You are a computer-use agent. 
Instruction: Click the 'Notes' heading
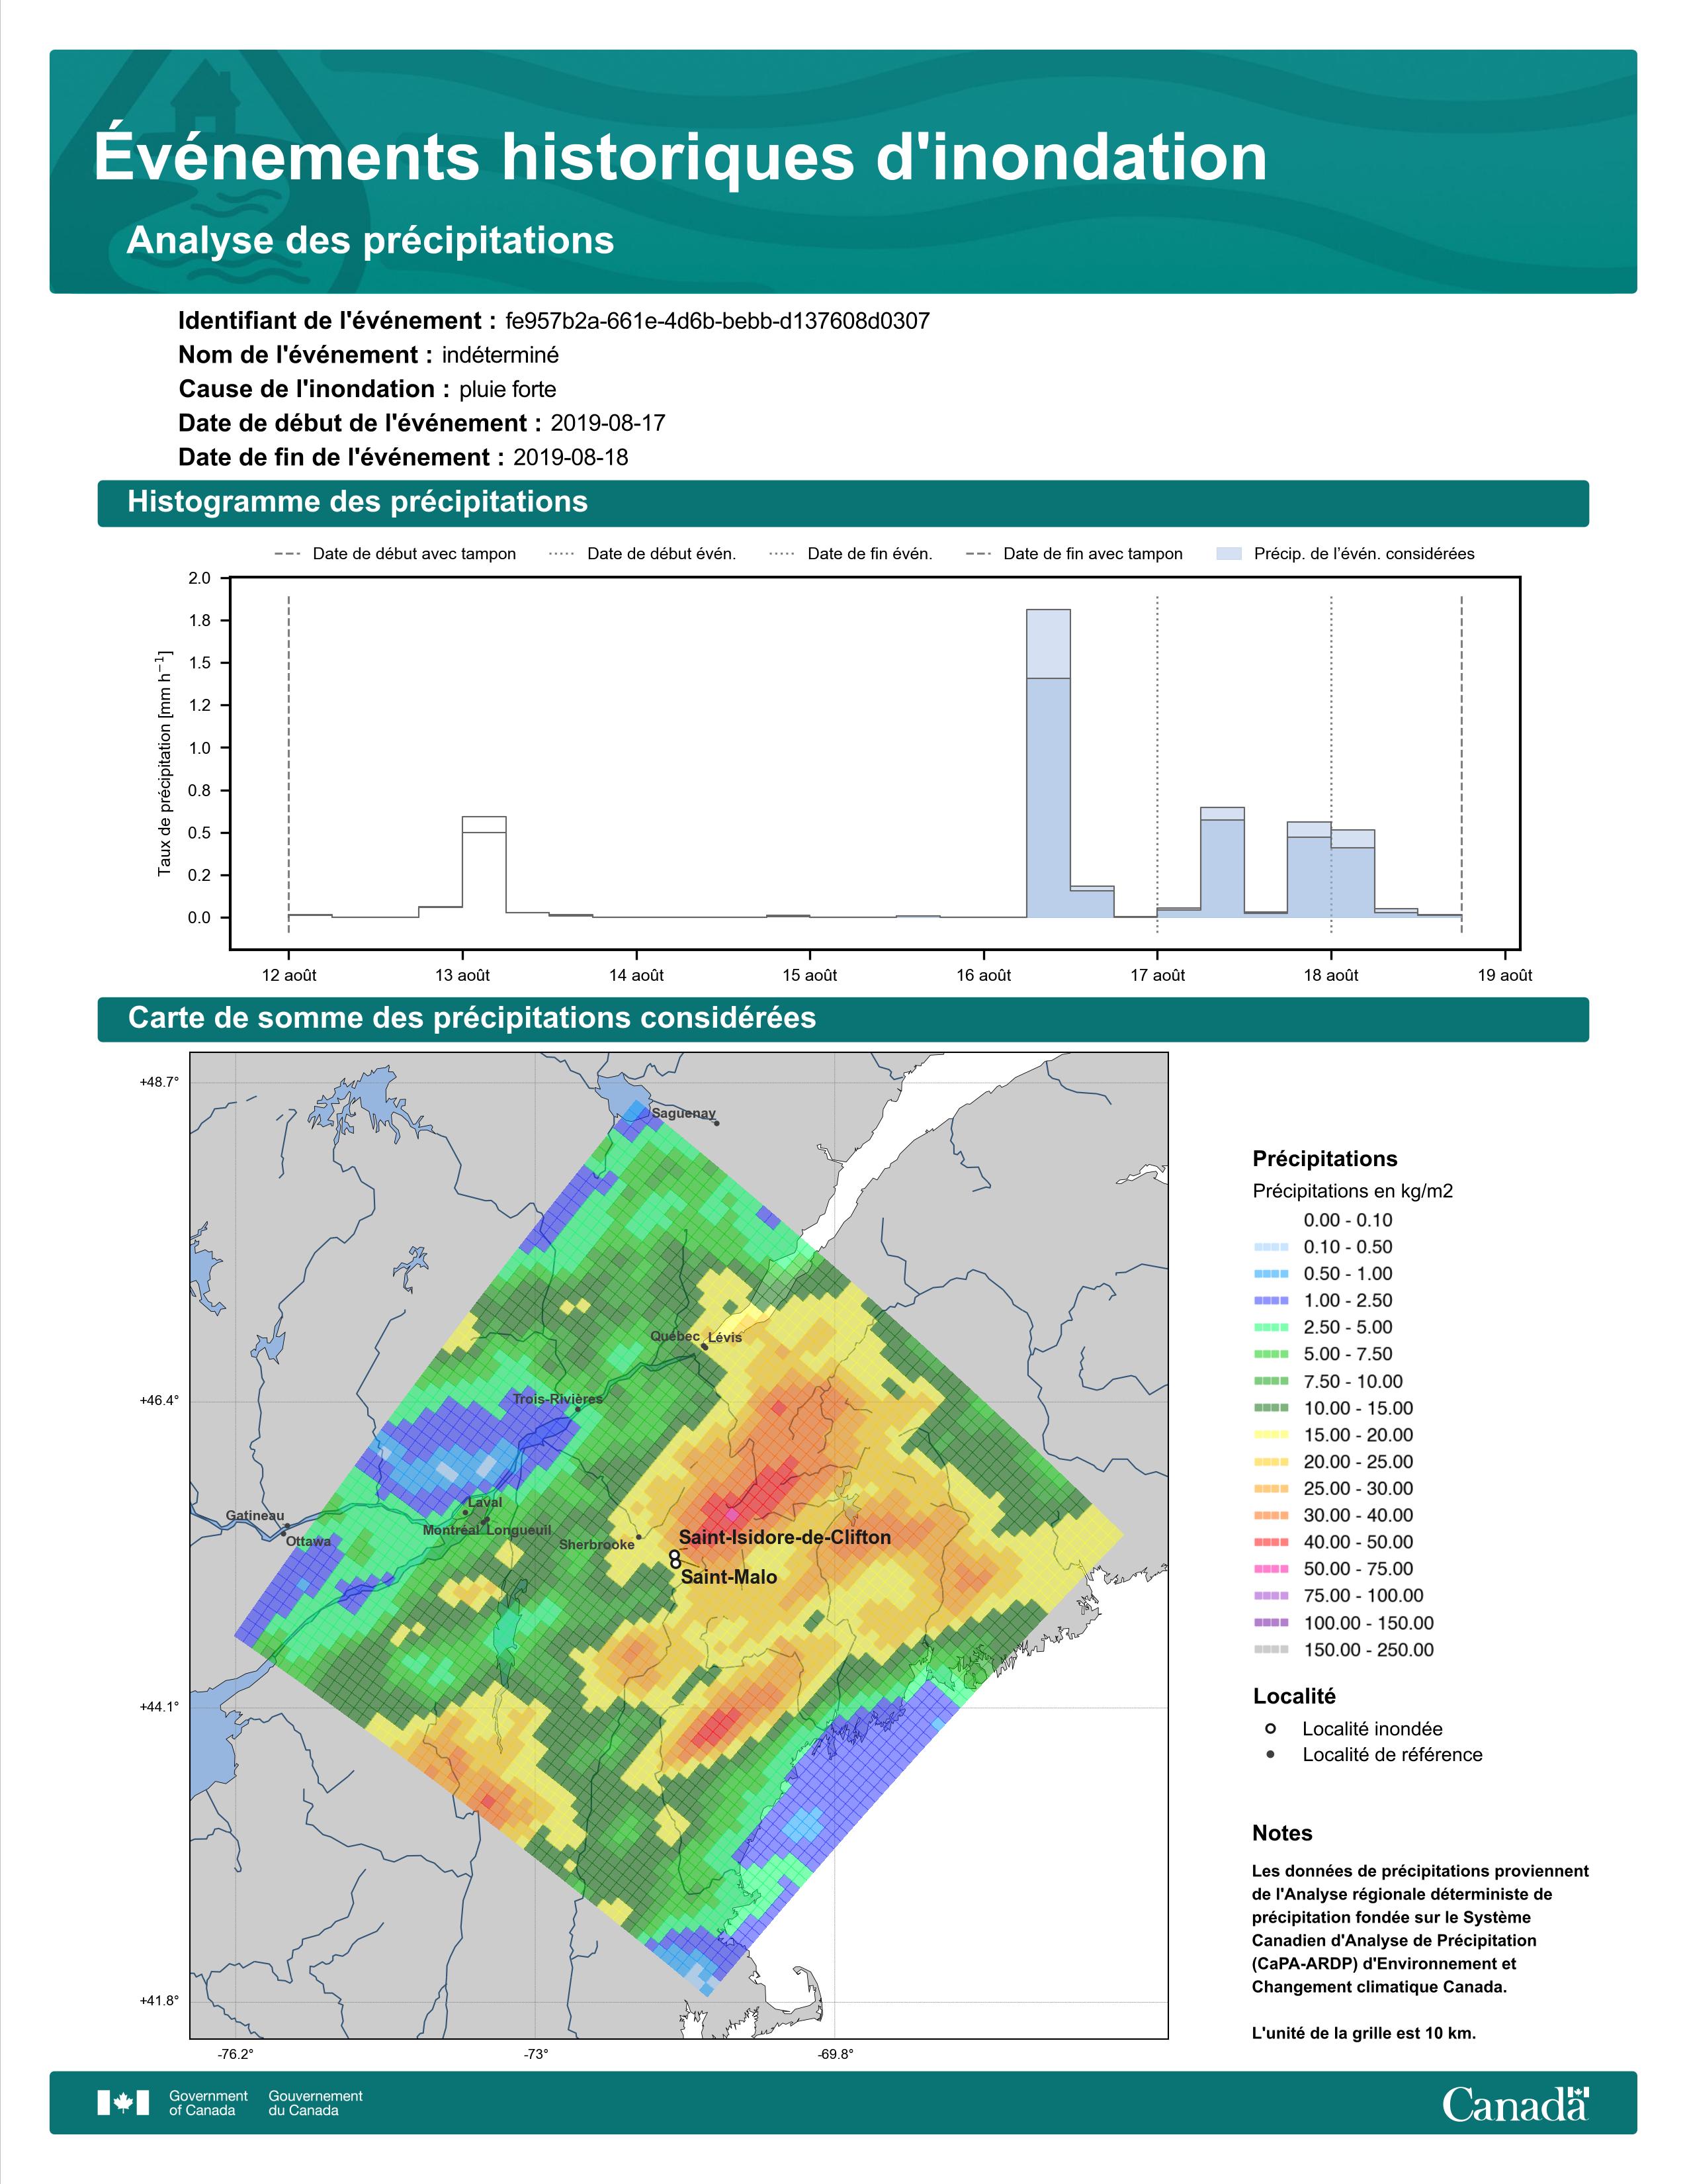click(x=1282, y=1833)
